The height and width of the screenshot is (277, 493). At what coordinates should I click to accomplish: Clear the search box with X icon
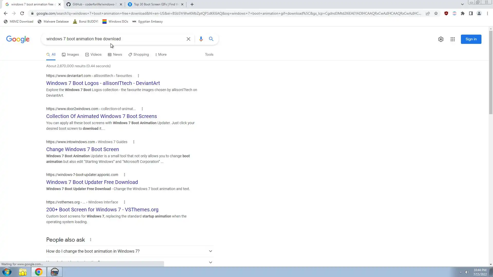click(x=188, y=39)
